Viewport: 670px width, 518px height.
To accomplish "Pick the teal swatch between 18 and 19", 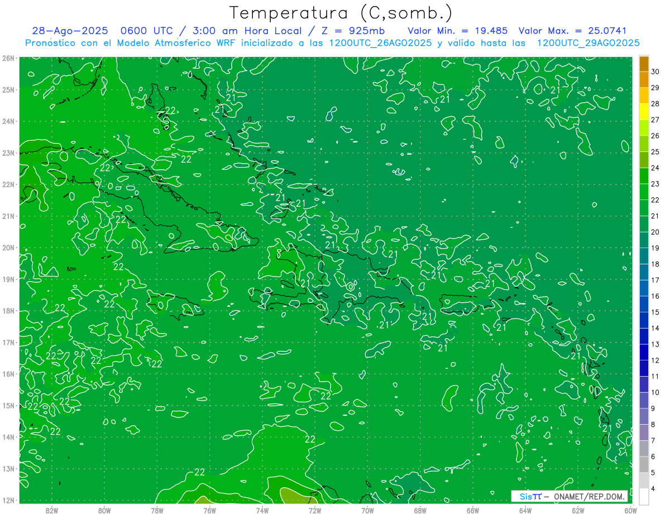I will 643,256.
